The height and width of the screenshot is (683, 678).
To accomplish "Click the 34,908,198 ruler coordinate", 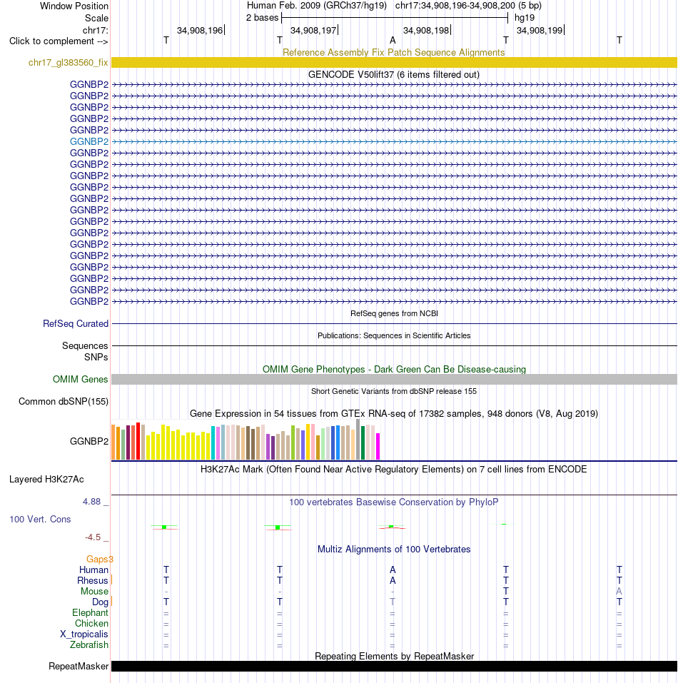I will pos(425,31).
